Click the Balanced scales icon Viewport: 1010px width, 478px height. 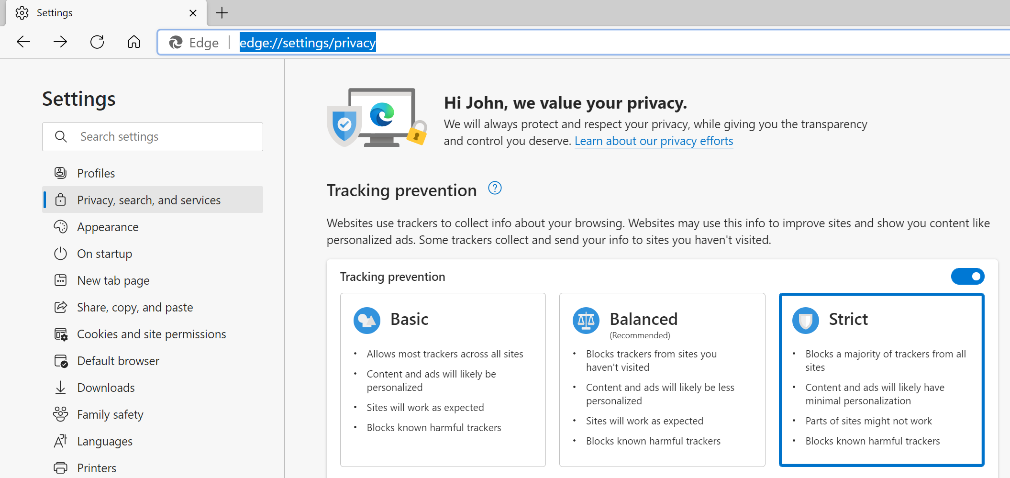coord(586,321)
